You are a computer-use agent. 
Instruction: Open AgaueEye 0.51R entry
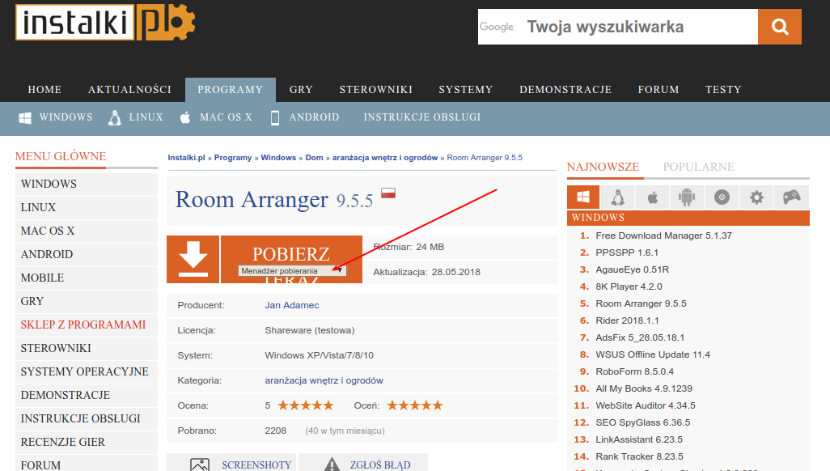pos(632,269)
